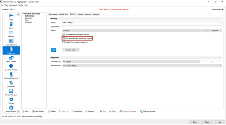Viewport: 226px width, 125px height.
Task: Open the View menu
Action: 6,5
